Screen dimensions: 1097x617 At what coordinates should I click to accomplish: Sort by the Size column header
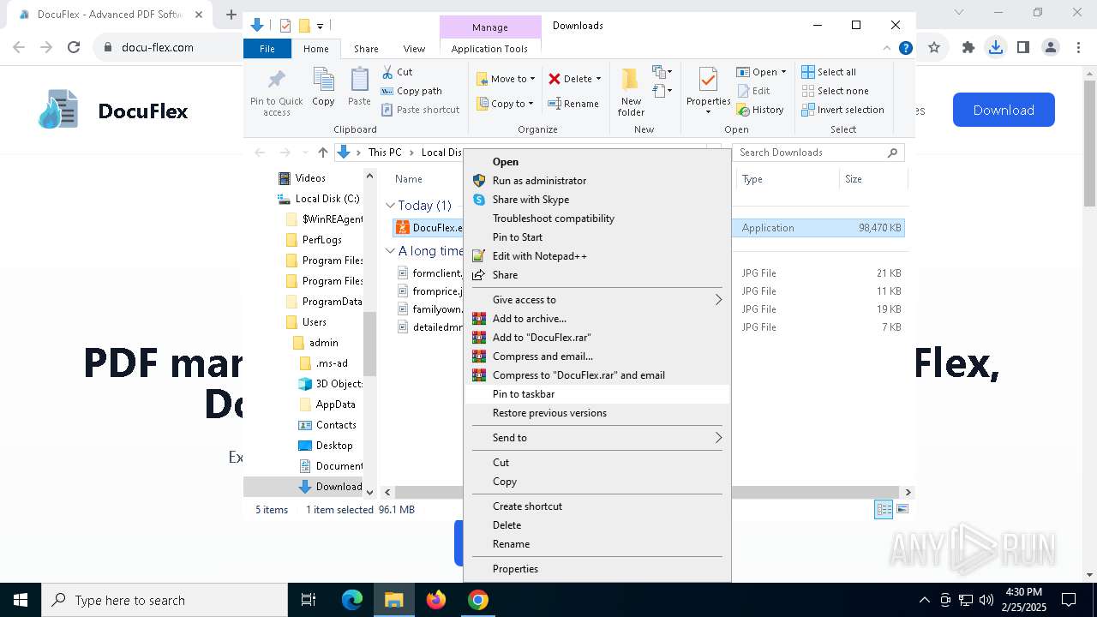click(872, 179)
